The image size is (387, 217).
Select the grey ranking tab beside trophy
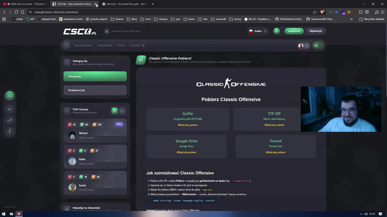(122, 111)
